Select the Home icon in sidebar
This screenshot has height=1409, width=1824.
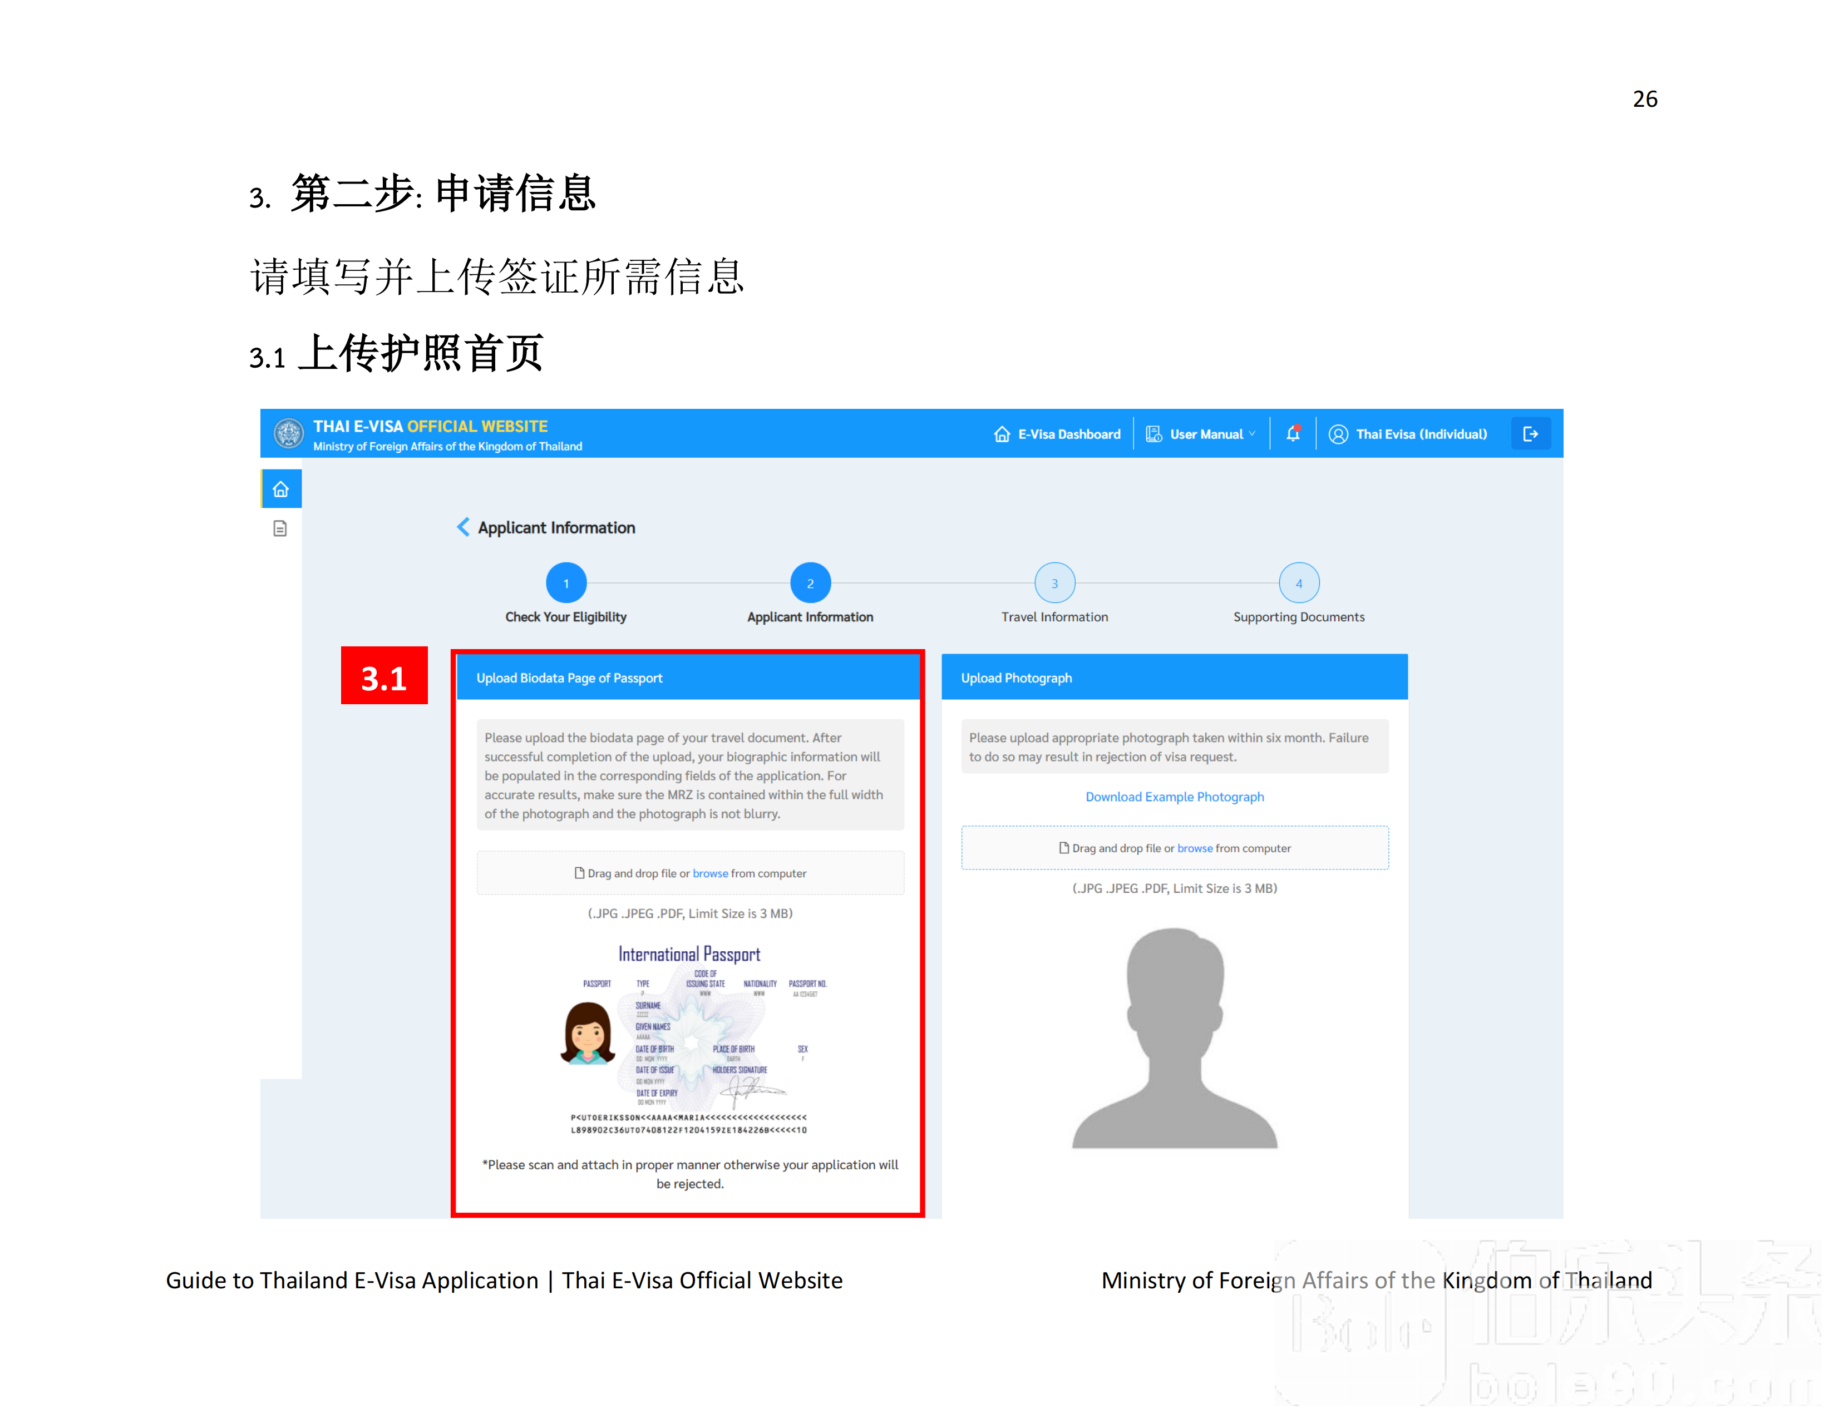[280, 488]
